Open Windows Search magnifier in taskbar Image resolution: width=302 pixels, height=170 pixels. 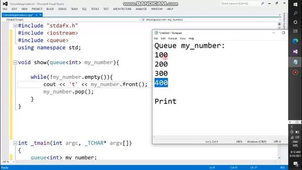coord(295,13)
